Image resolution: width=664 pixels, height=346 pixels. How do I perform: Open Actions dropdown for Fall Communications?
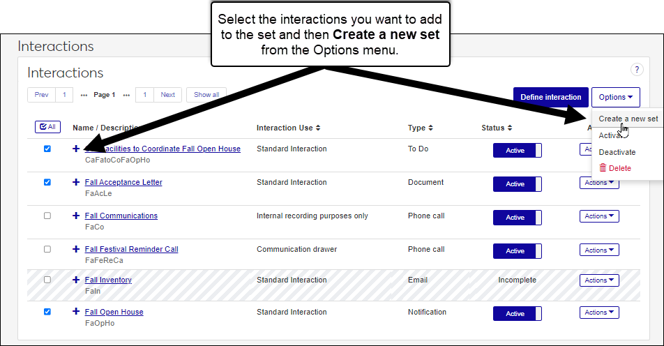[599, 216]
